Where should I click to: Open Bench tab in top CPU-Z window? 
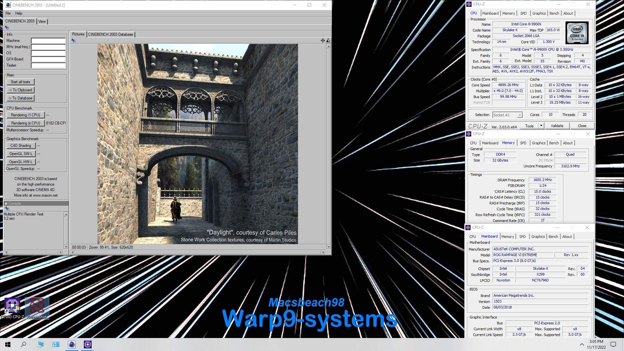[554, 13]
